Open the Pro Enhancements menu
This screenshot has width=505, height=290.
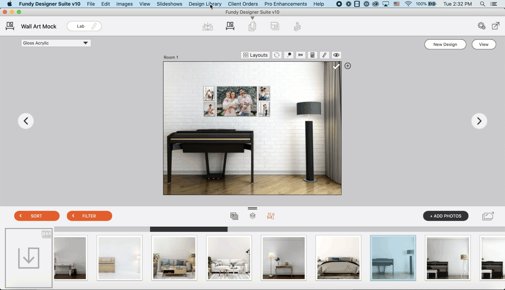point(286,4)
